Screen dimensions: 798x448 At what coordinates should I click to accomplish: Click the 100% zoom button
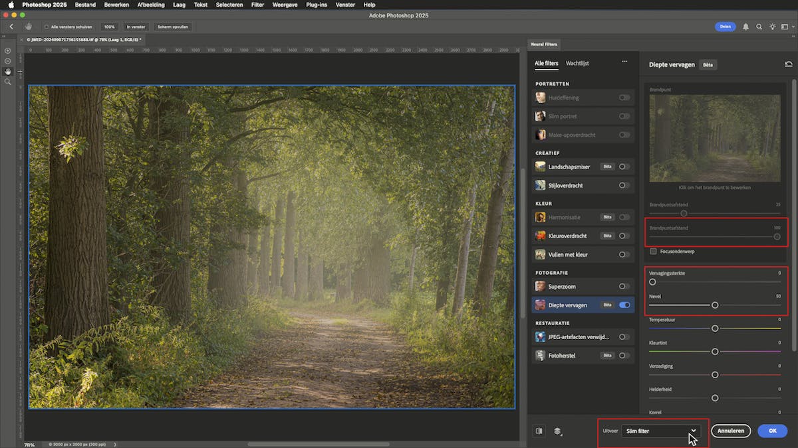(109, 27)
